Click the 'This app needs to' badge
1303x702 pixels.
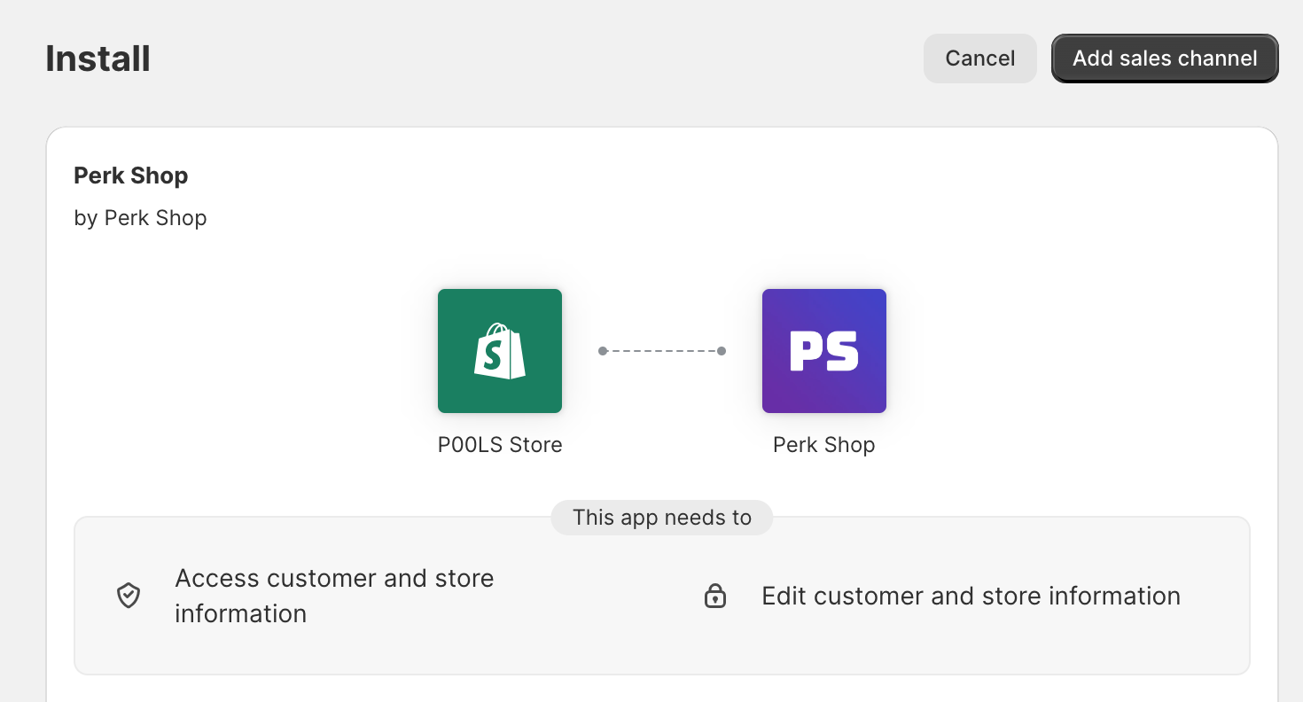pyautogui.click(x=662, y=518)
